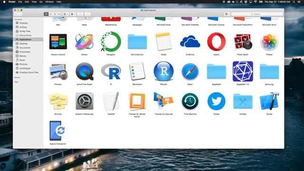304x171 pixels.
Task: Open the Window menu
Action: [49, 2]
